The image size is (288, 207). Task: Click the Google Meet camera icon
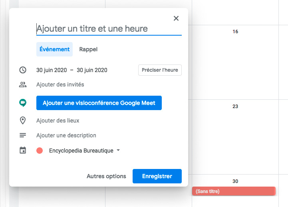[x=23, y=103]
